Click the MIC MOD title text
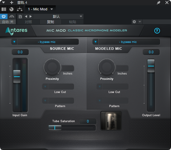This screenshot has height=150, width=171. tap(56, 30)
